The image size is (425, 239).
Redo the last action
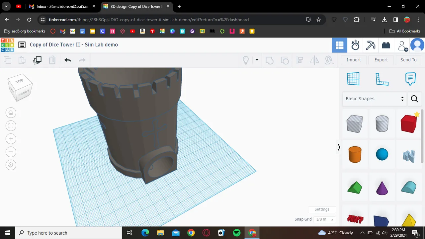click(x=82, y=60)
